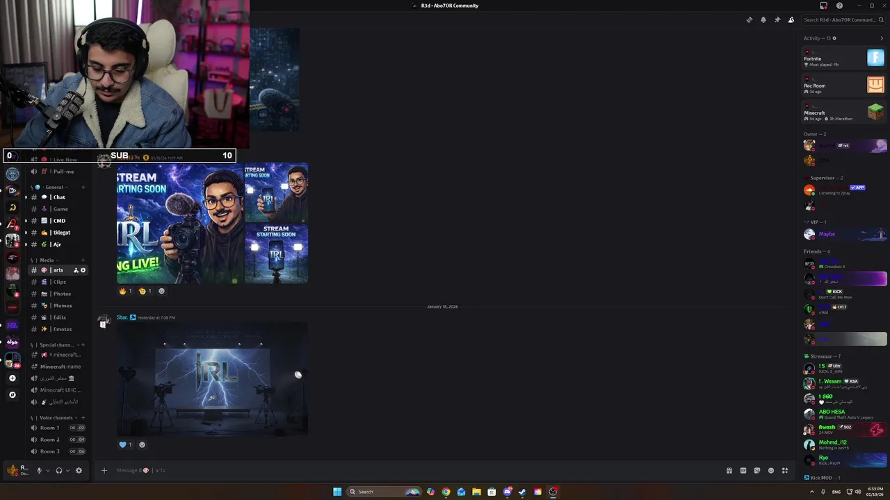The height and width of the screenshot is (500, 890).
Task: Collapse the Voice channels category
Action: 54,417
